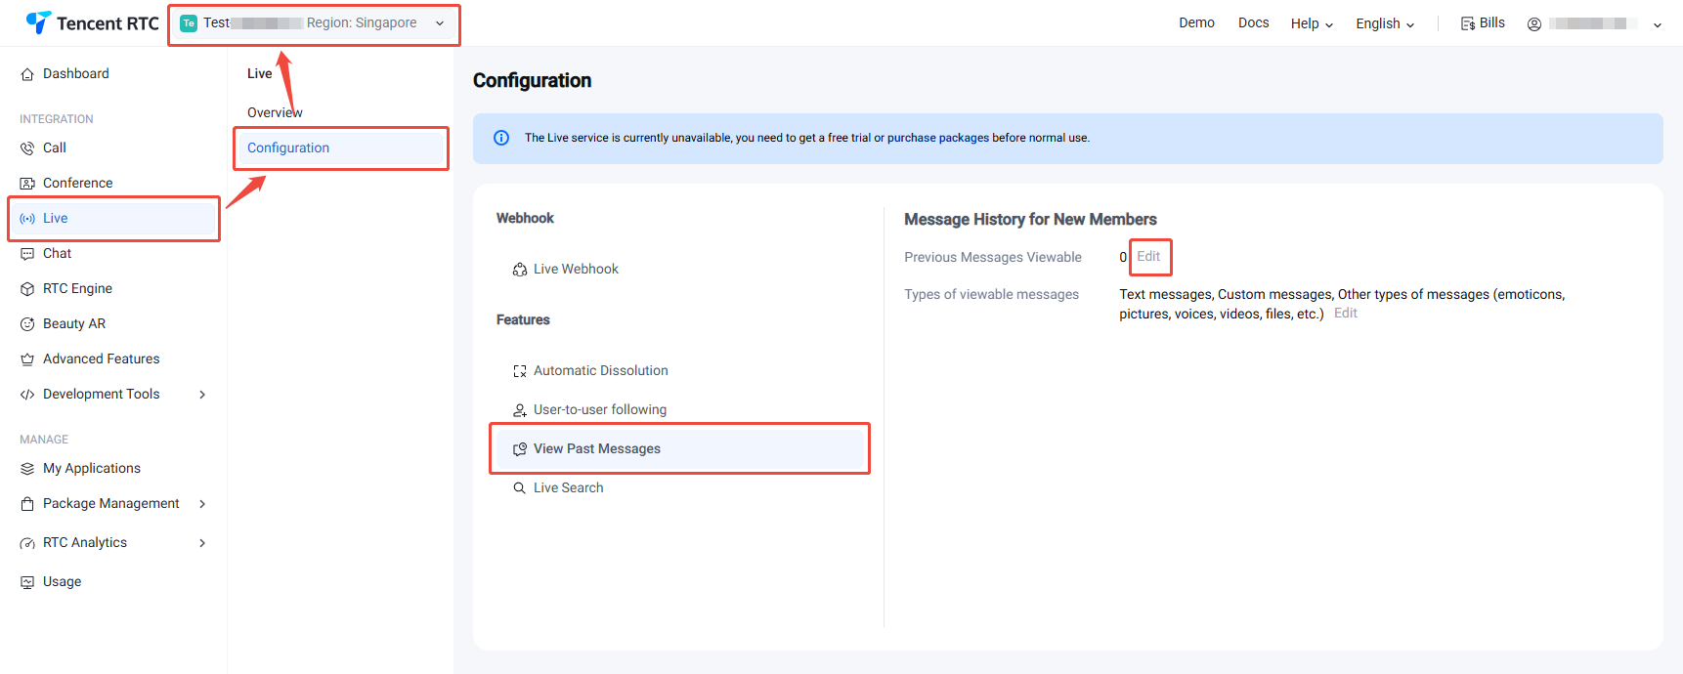
Task: Open the English language dropdown
Action: [1385, 23]
